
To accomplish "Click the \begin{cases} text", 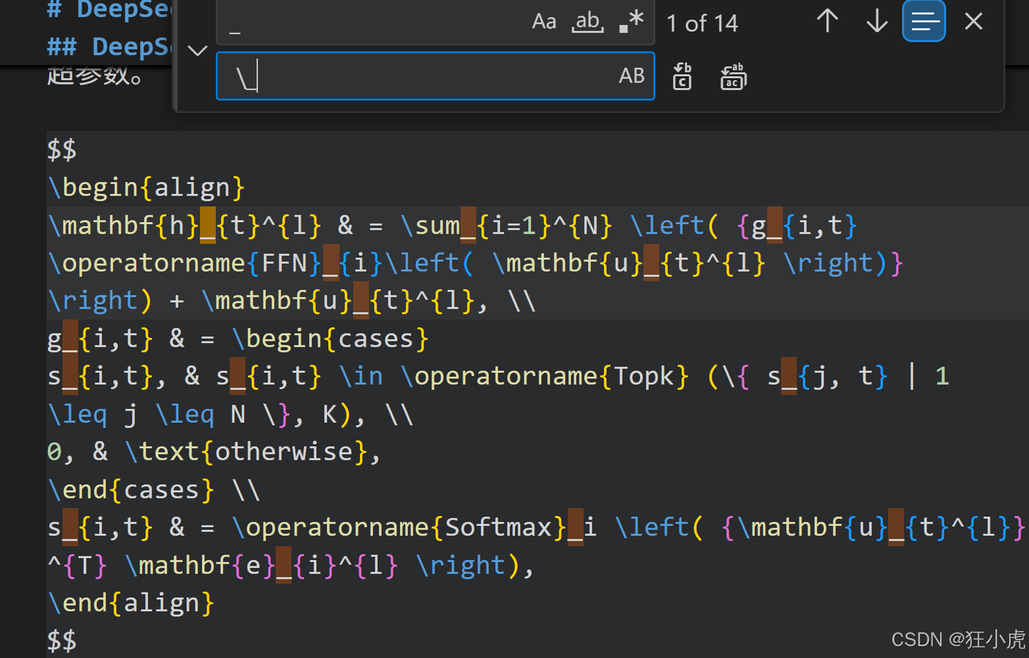I will click(x=330, y=339).
